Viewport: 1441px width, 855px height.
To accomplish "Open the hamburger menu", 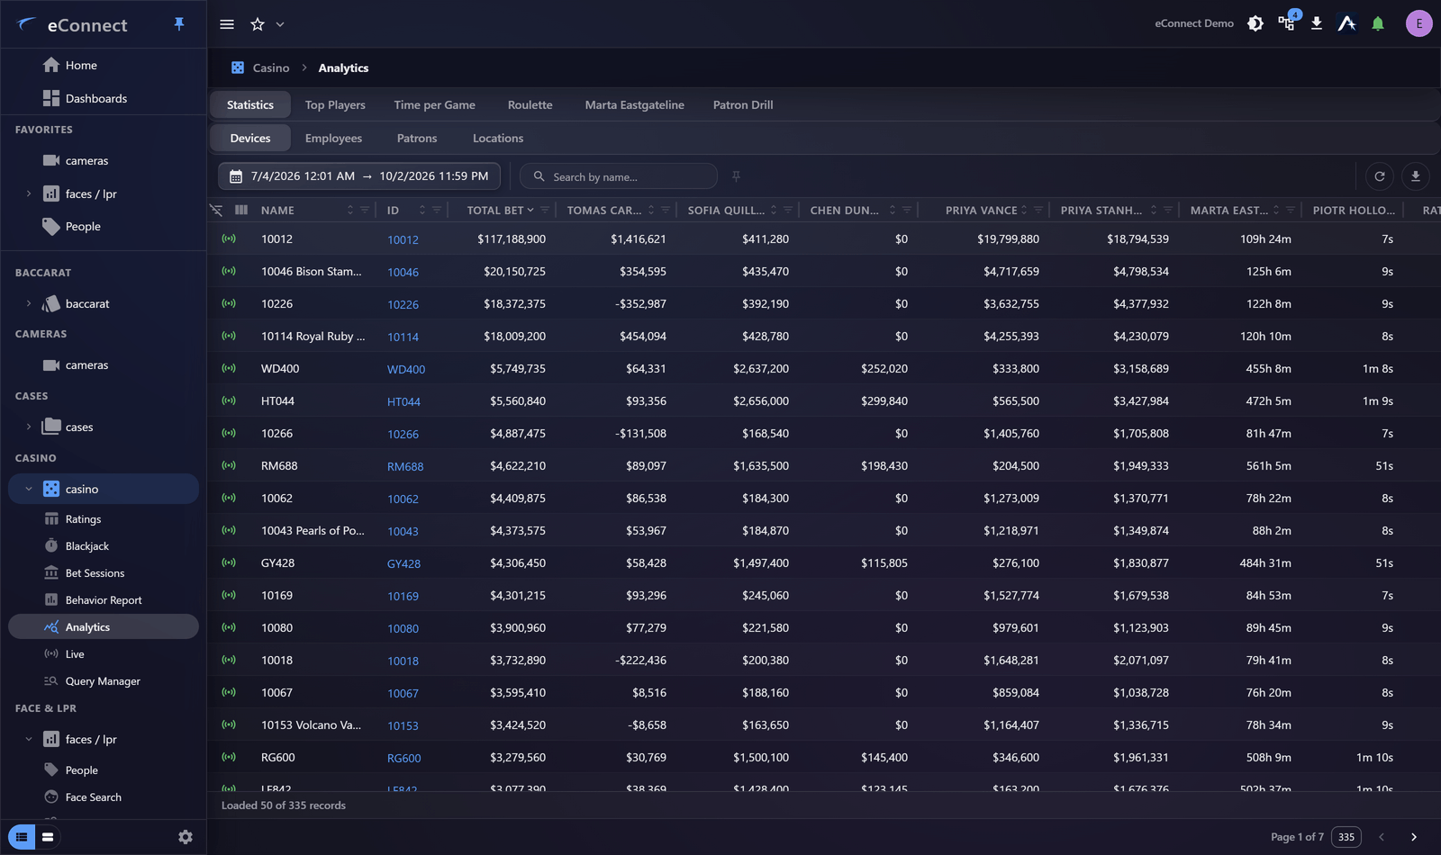I will pos(227,24).
